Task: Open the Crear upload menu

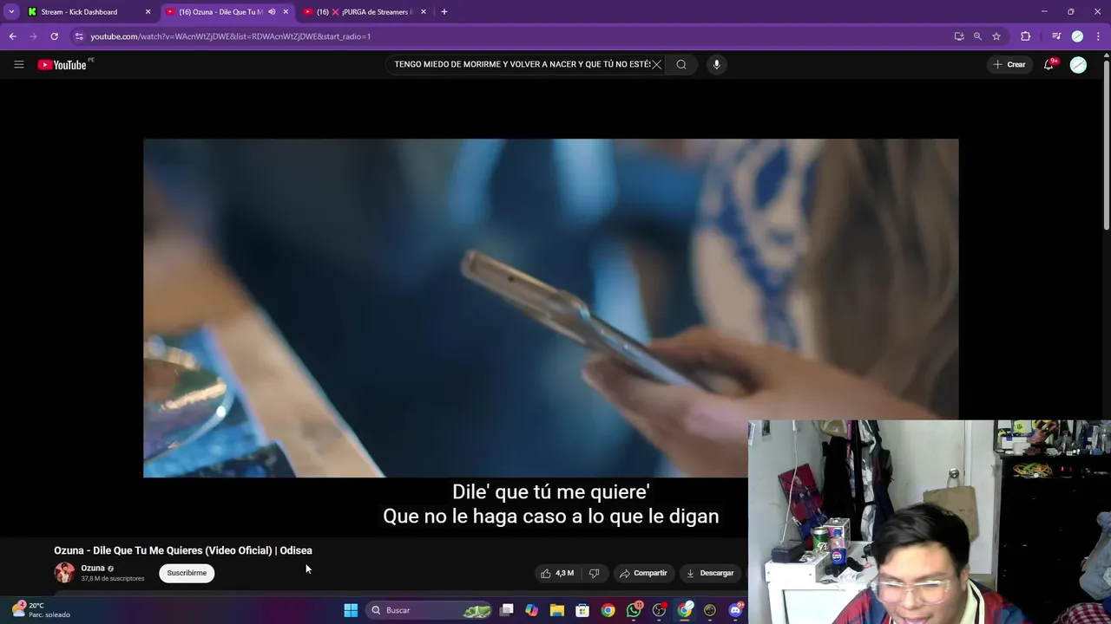Action: [1009, 64]
